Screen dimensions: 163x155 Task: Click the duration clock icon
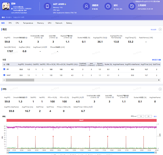(x=108, y=6)
